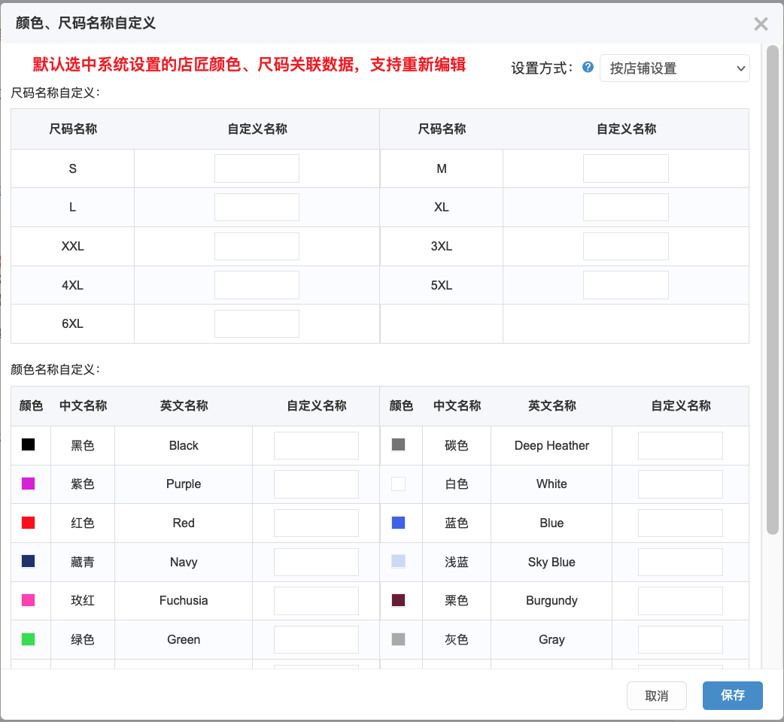Click the custom name field for Green
784x722 pixels.
click(316, 639)
